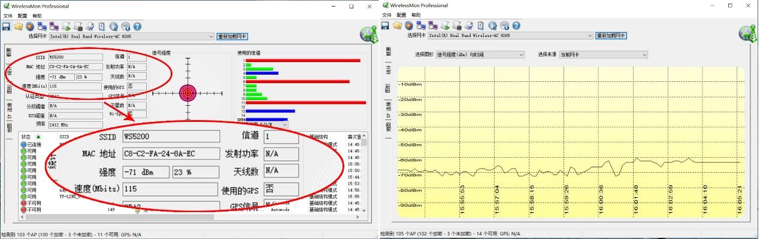Click the signal strength target radar center

pos(187,93)
